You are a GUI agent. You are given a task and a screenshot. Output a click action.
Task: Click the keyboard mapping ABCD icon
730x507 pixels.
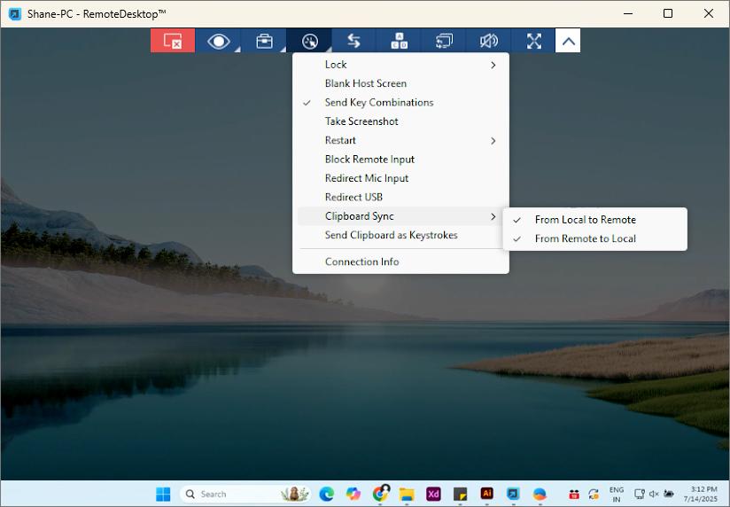tap(399, 41)
